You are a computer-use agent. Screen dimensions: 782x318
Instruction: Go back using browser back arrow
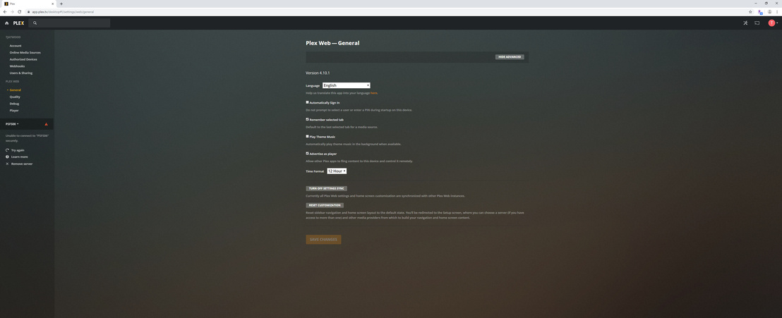(x=5, y=11)
